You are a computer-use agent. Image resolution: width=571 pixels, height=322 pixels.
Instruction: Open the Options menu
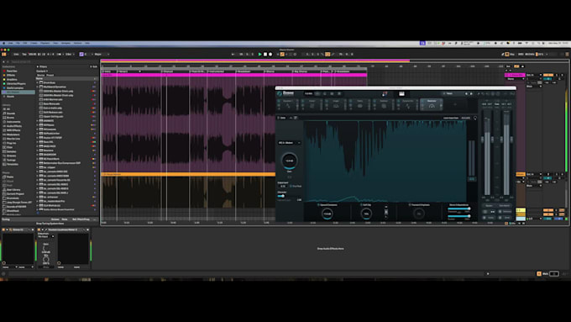tap(77, 43)
